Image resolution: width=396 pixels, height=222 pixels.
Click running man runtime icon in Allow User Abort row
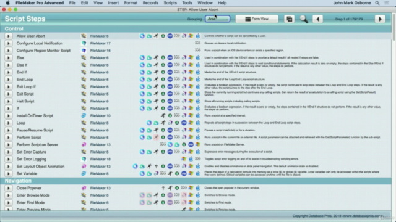(156, 36)
